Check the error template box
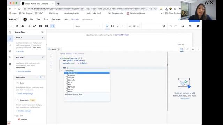 pos(67,82)
